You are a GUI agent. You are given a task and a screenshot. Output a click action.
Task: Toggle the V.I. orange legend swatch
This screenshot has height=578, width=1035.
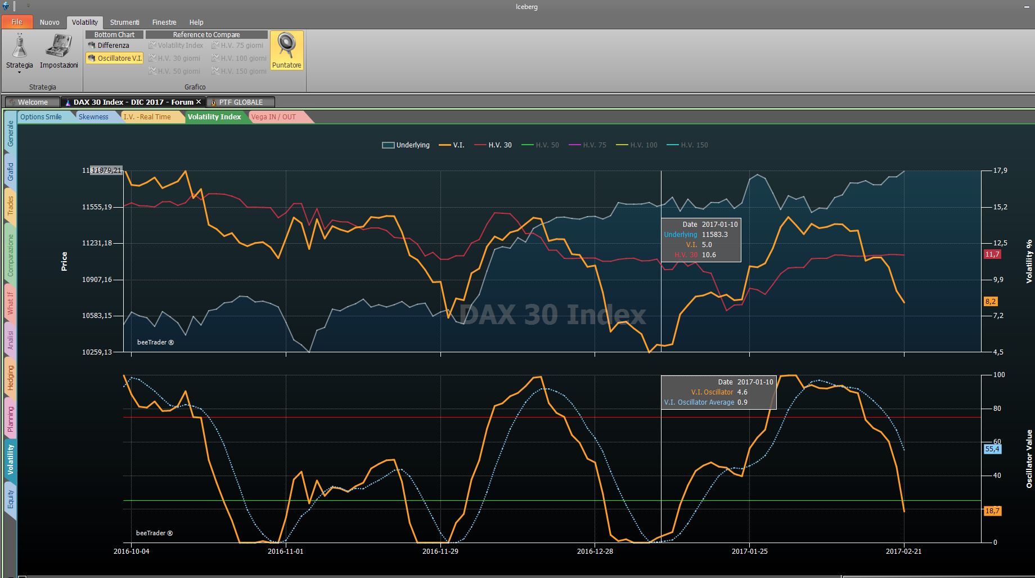[444, 145]
